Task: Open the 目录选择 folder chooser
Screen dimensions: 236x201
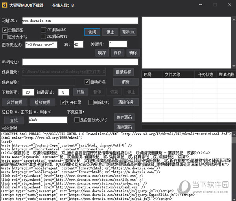Action: click(124, 72)
